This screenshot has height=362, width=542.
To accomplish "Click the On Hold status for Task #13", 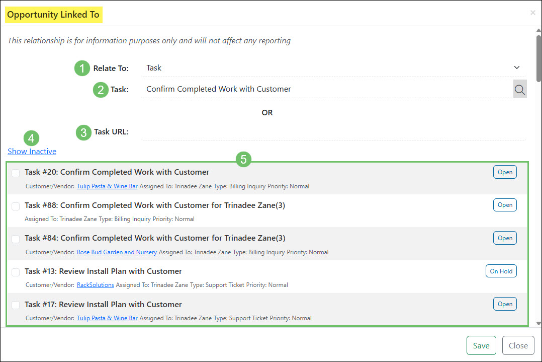I will tap(501, 270).
